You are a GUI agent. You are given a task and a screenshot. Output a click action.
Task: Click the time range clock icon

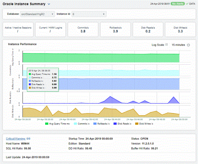[x=189, y=45]
